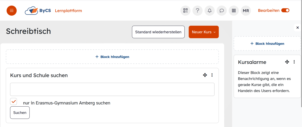Click into the course search text field

click(x=112, y=89)
